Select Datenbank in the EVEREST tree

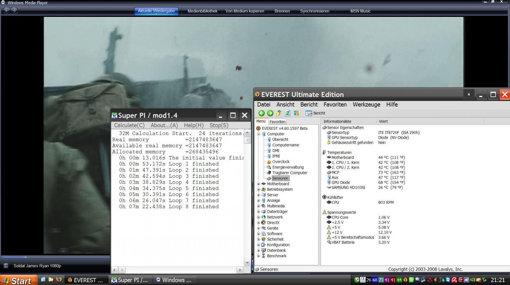pos(274,250)
